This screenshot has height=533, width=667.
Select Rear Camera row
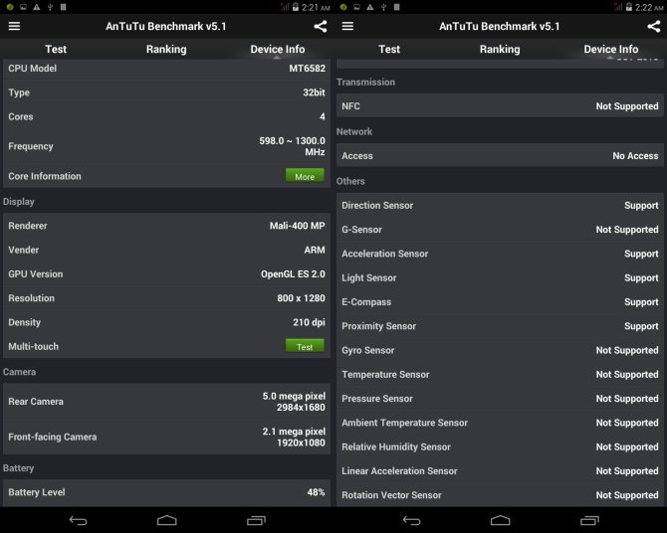167,402
